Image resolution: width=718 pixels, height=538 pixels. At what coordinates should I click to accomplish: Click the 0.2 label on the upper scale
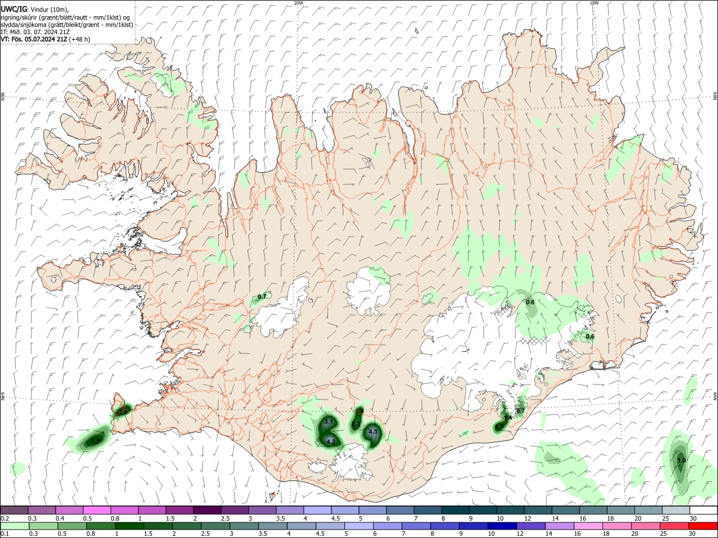[5, 518]
